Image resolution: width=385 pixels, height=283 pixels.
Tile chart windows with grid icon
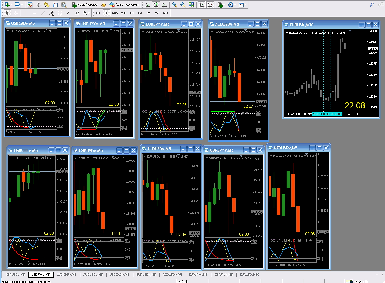pyautogui.click(x=191, y=5)
